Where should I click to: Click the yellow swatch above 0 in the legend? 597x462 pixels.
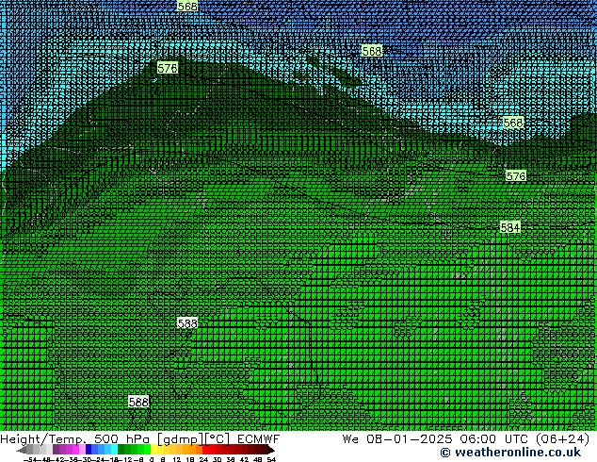click(x=153, y=450)
